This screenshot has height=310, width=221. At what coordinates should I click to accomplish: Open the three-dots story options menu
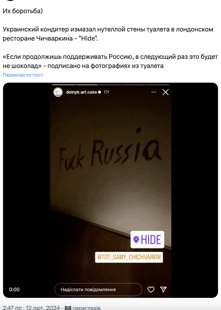pyautogui.click(x=154, y=92)
